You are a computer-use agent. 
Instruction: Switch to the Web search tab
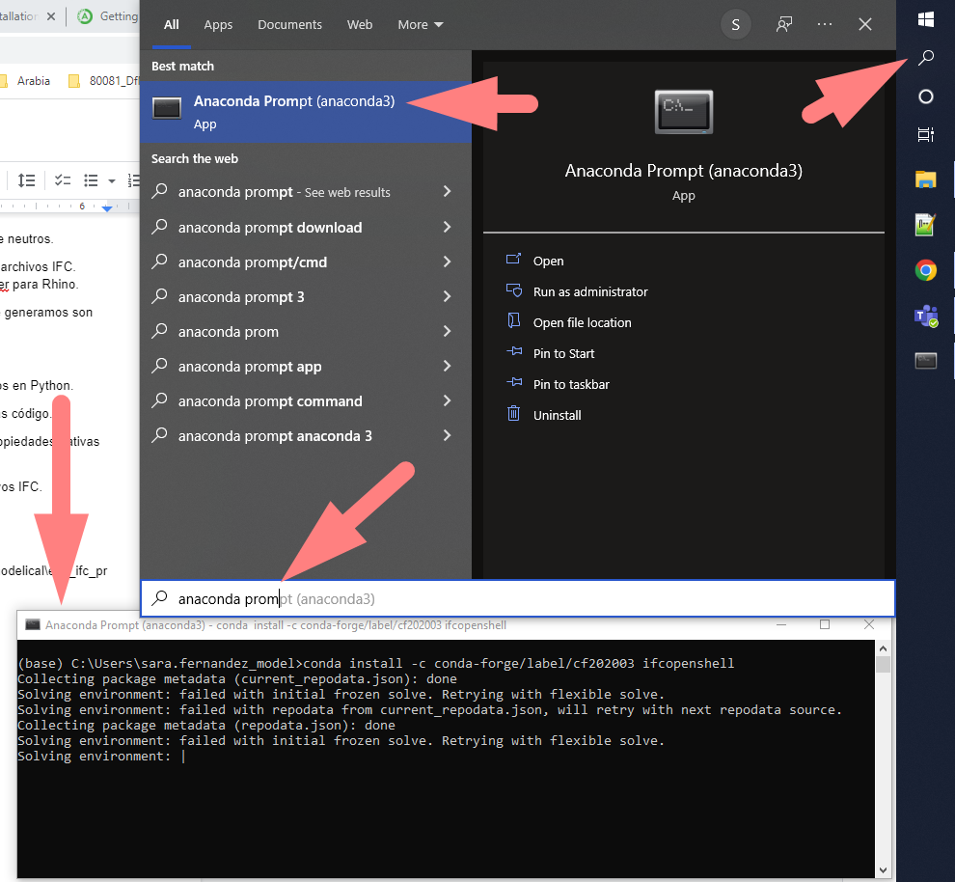point(360,25)
